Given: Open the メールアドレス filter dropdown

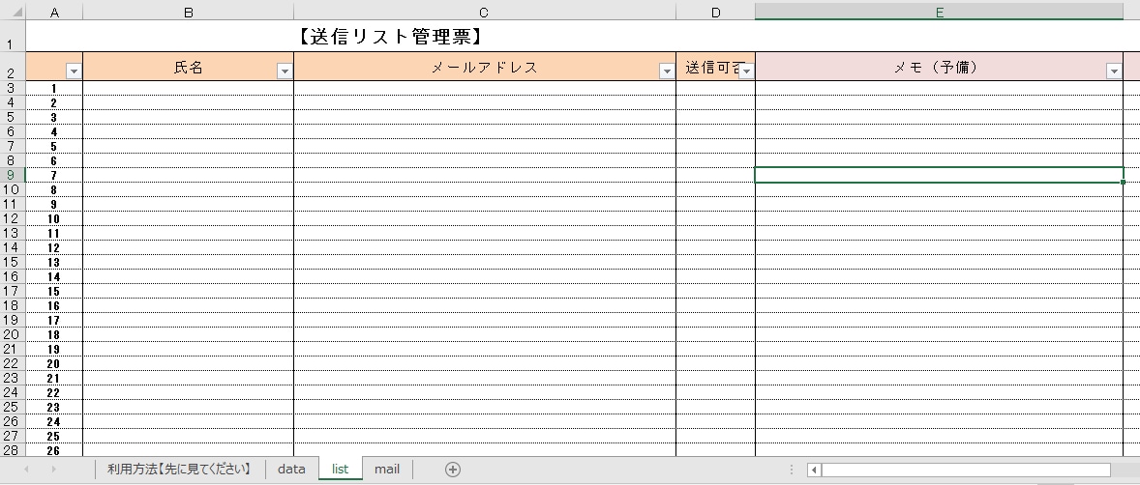Looking at the screenshot, I should (x=667, y=71).
